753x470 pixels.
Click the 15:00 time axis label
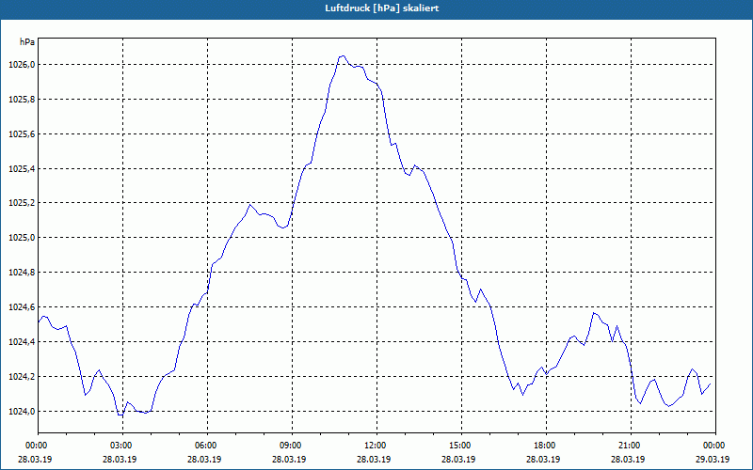tap(461, 446)
